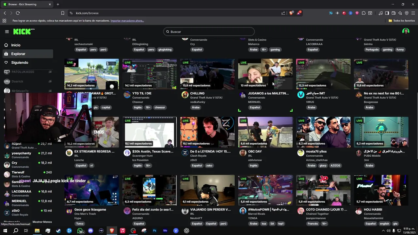Open the browser extensions puzzle icon
The width and height of the screenshot is (418, 235).
[363, 13]
